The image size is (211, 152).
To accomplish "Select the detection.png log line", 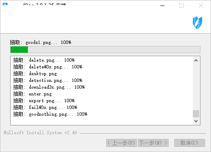I will click(48, 80).
